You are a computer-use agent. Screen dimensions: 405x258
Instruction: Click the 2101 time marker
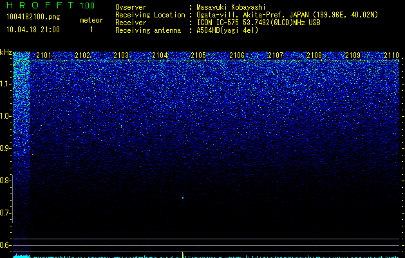point(44,55)
